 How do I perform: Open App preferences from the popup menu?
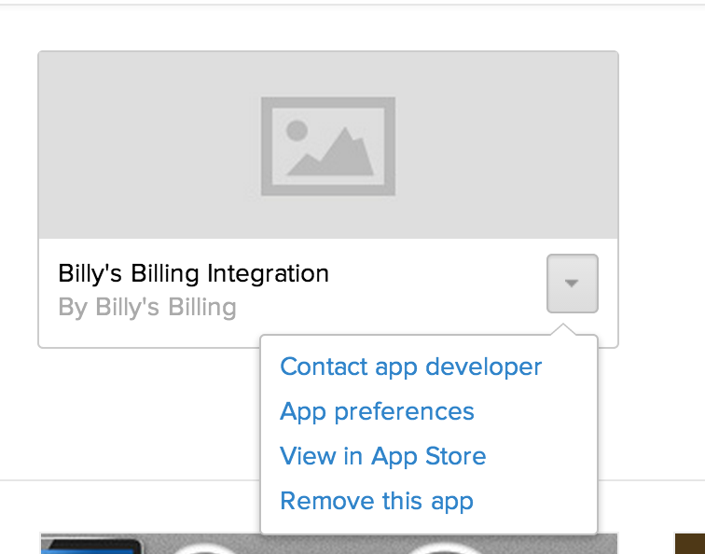377,411
